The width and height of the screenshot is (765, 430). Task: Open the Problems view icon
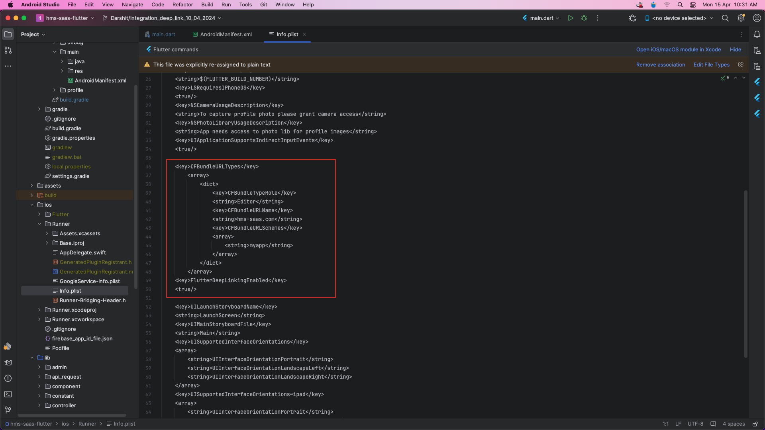click(x=8, y=379)
